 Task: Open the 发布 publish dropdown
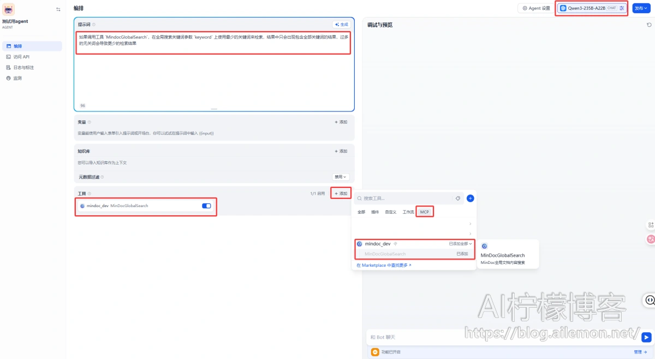coord(641,8)
